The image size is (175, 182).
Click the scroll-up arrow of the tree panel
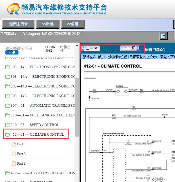77,45
